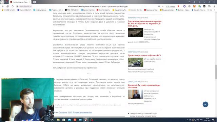Click the red bookmark icon in the address bar
The height and width of the screenshot is (122, 217).
[179, 6]
